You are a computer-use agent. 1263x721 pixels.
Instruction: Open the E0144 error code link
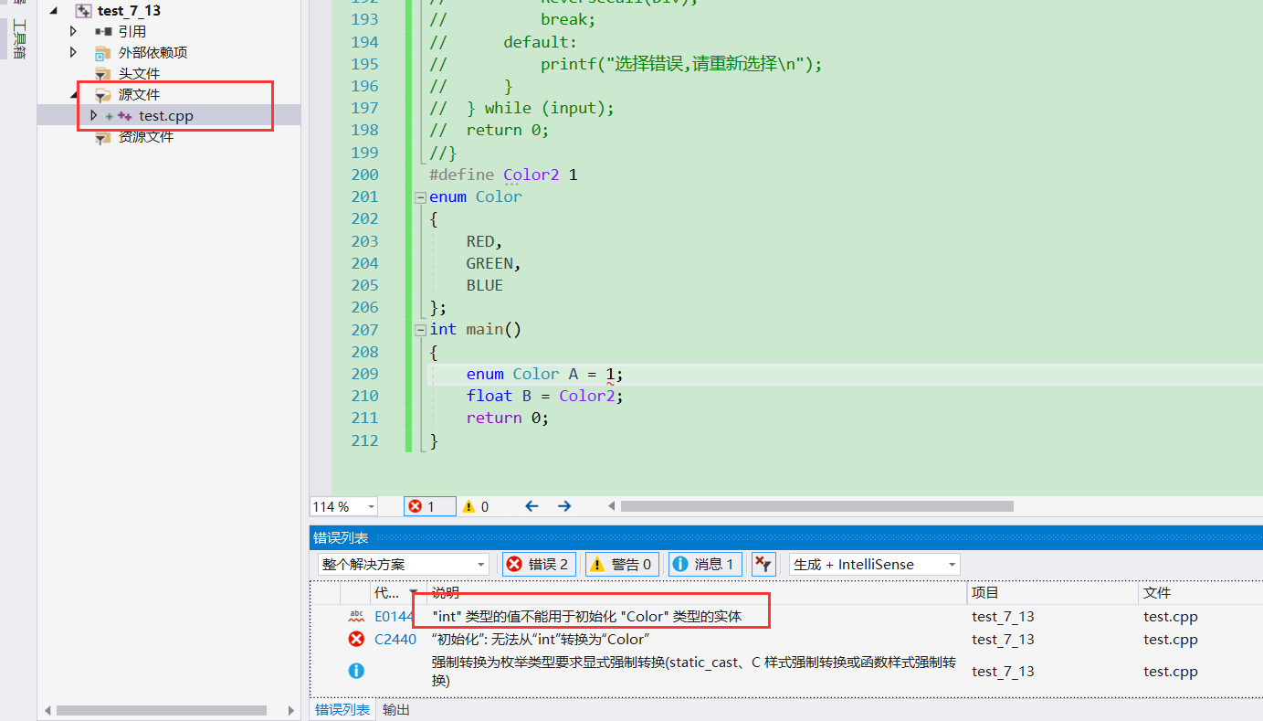coord(395,617)
